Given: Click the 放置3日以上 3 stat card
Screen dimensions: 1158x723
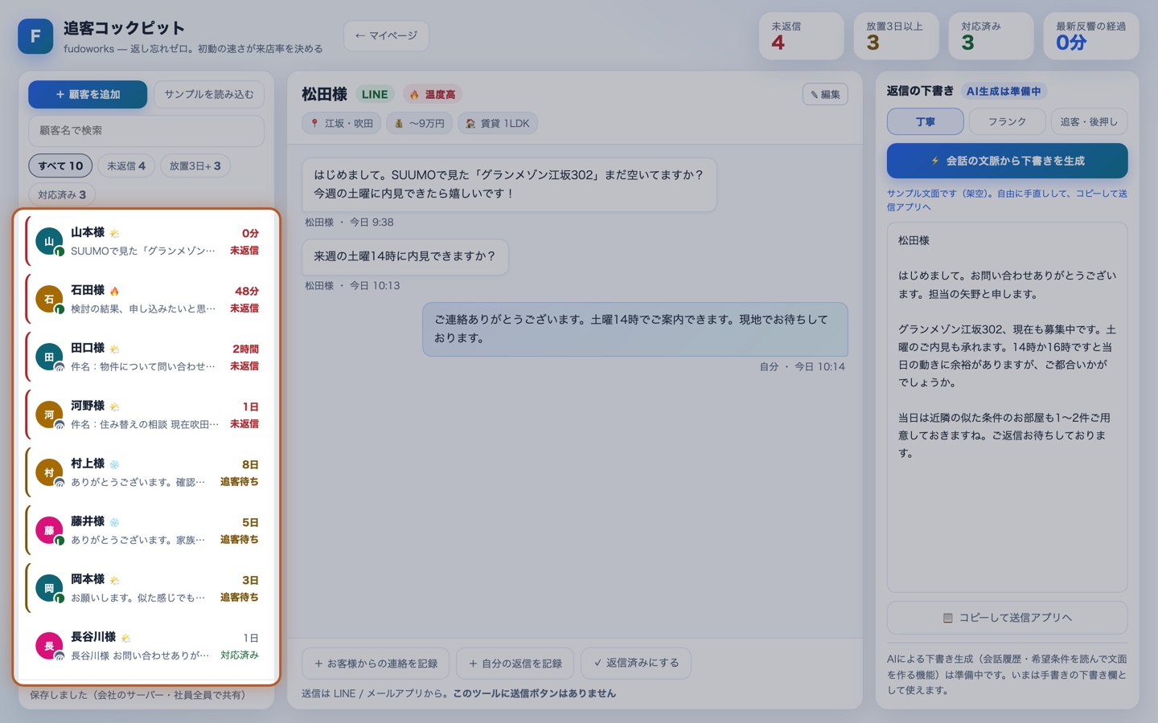Looking at the screenshot, I should click(x=897, y=36).
